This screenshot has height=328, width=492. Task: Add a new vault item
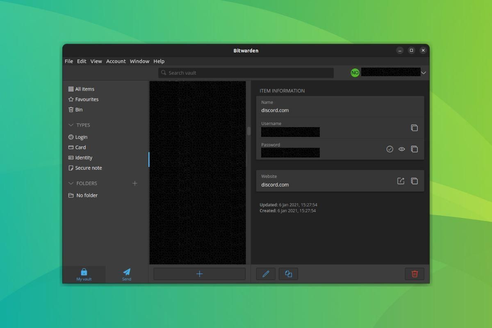coord(199,274)
